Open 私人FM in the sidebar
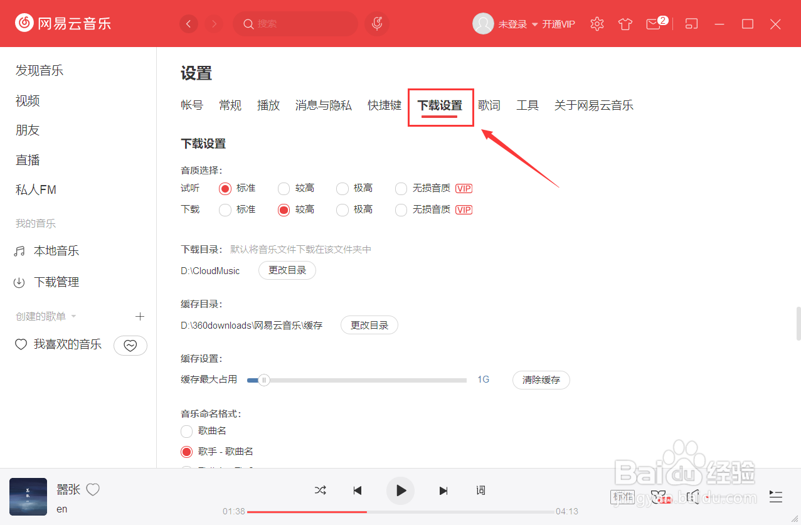The image size is (801, 525). coord(36,189)
